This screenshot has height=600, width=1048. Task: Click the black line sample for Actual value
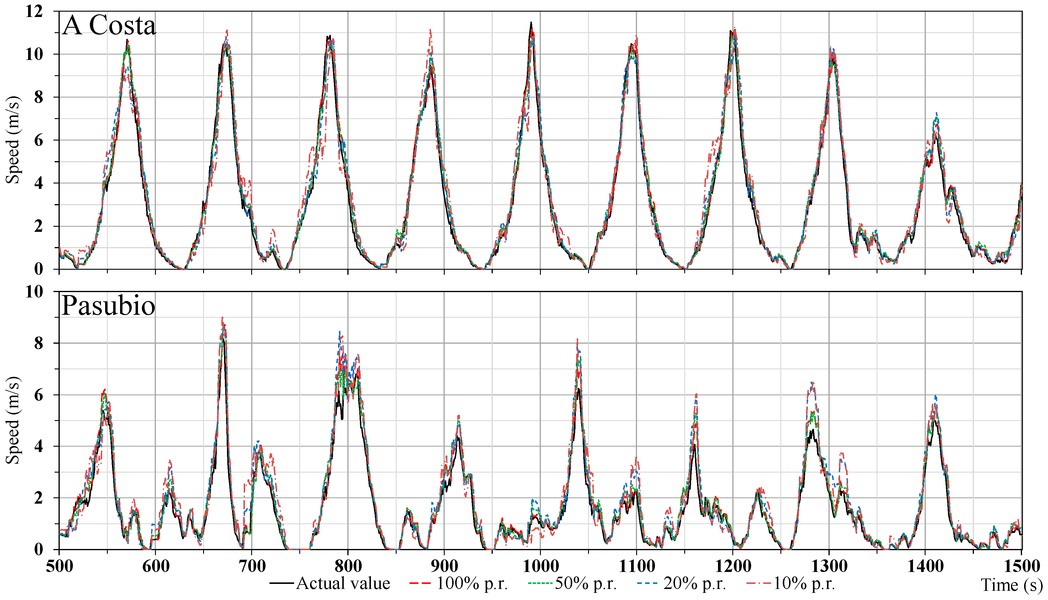pyautogui.click(x=282, y=584)
